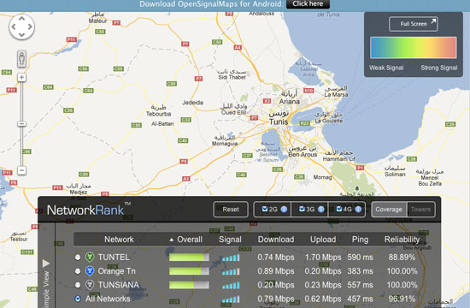Switch to the Towers tab
The height and width of the screenshot is (308, 470).
click(420, 210)
